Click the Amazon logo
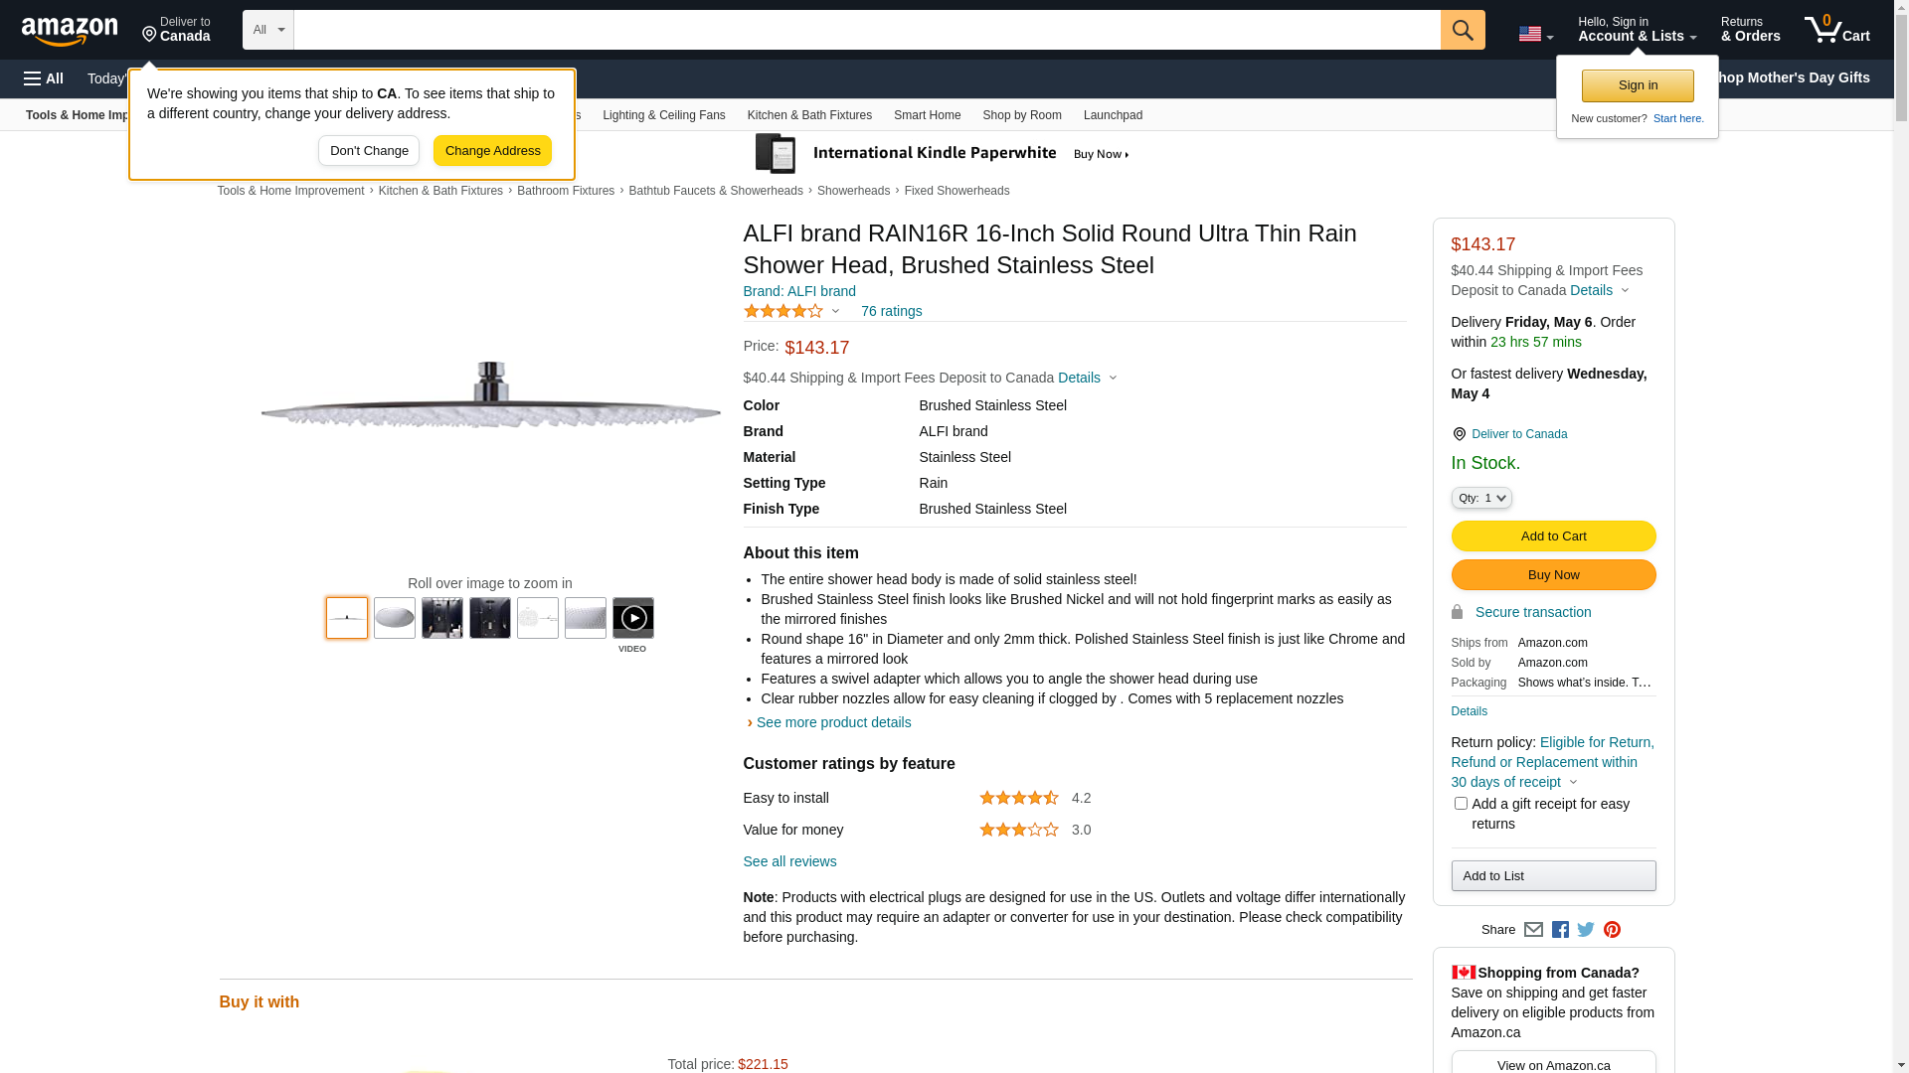 (x=70, y=32)
